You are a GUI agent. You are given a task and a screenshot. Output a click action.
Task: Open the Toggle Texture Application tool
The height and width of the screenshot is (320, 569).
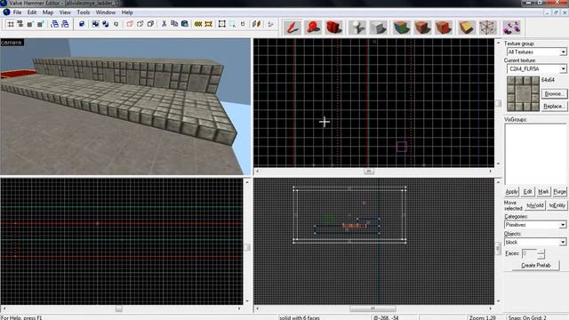[401, 28]
